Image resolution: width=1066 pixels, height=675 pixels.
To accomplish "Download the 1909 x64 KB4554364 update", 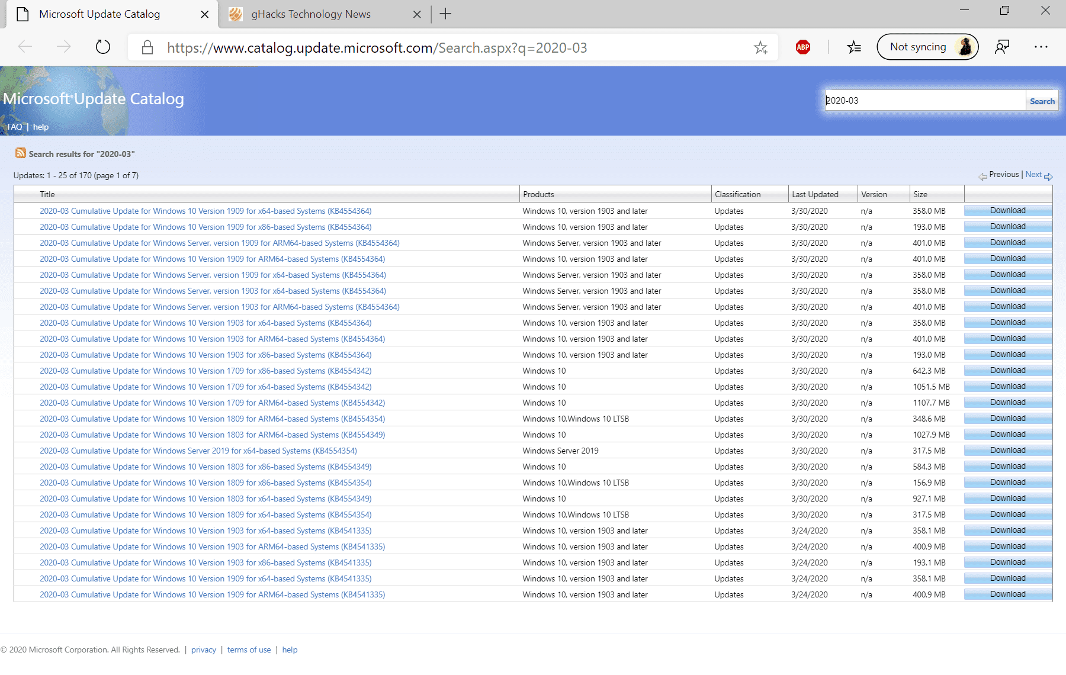I will (x=1008, y=210).
